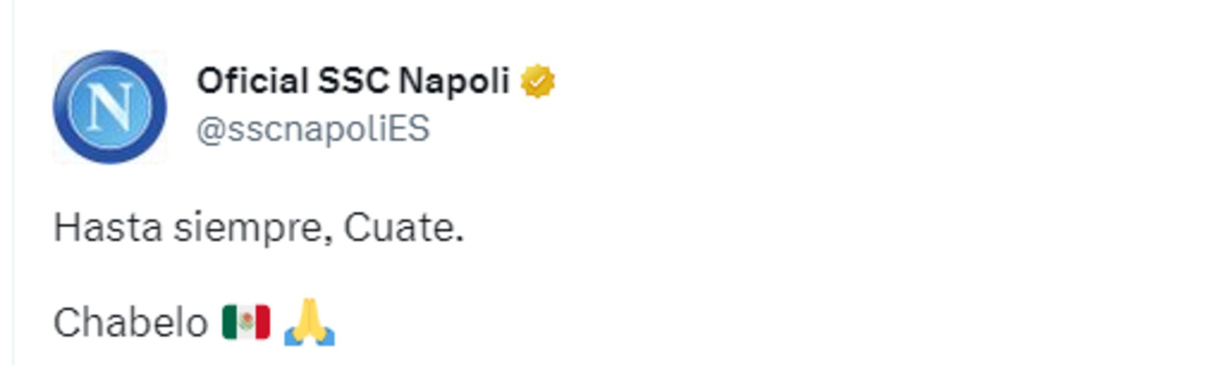Click the Mexican flag emoji
Image resolution: width=1219 pixels, height=365 pixels.
click(x=246, y=323)
